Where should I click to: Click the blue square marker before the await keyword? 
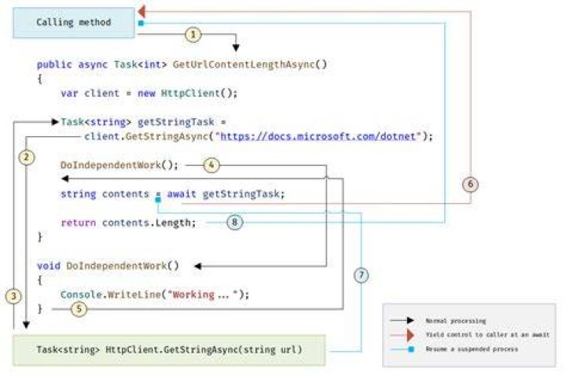[158, 200]
